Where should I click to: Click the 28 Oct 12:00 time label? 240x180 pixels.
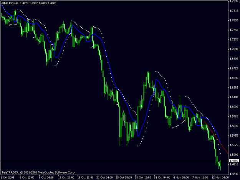pyautogui.click(x=143, y=178)
